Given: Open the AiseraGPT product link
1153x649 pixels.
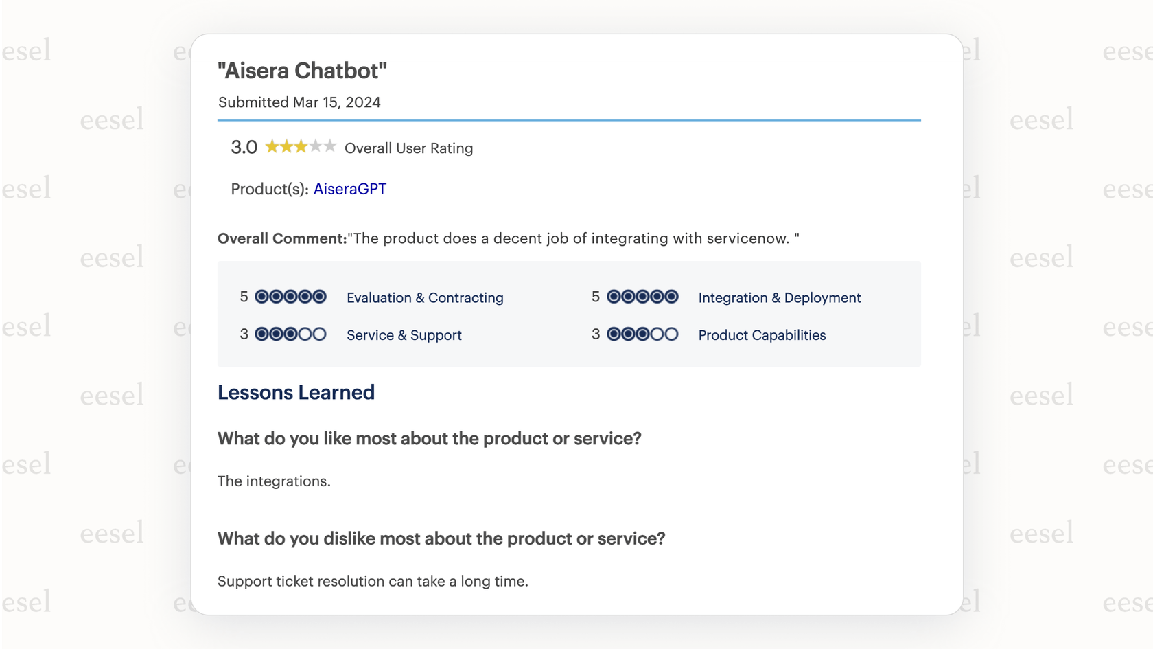Looking at the screenshot, I should click(349, 189).
